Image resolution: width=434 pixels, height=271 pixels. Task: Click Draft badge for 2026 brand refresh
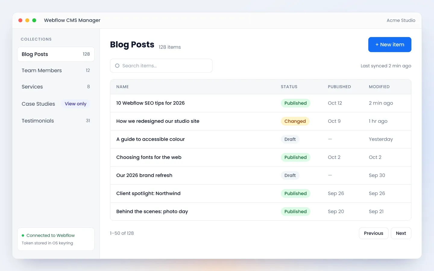click(290, 175)
